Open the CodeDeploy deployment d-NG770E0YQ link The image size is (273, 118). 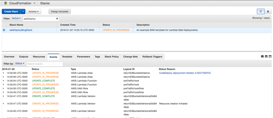click(185, 73)
